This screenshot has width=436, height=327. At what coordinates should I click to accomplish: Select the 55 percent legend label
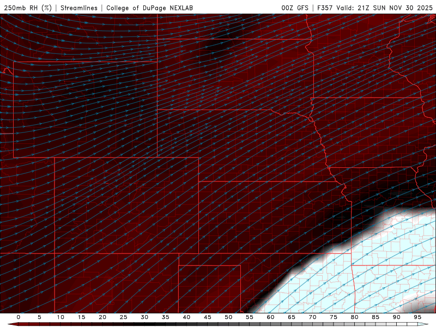pyautogui.click(x=250, y=317)
